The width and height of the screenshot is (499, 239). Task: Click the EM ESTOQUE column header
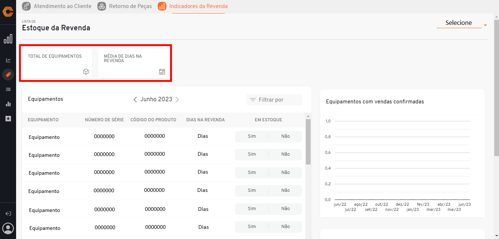pos(269,120)
